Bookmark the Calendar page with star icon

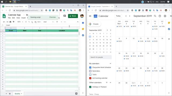128,10
